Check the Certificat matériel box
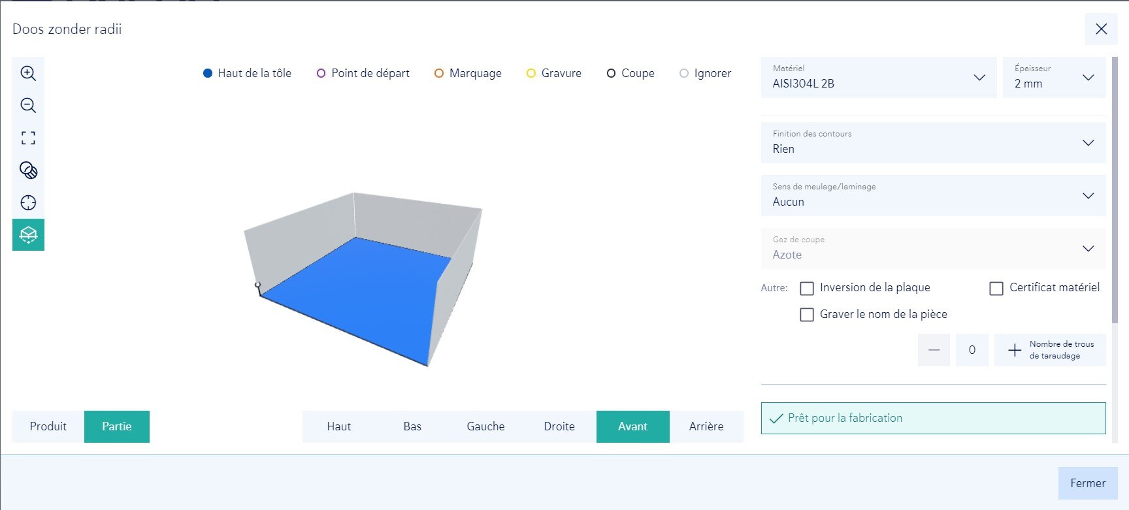Viewport: 1129px width, 510px height. [x=996, y=288]
